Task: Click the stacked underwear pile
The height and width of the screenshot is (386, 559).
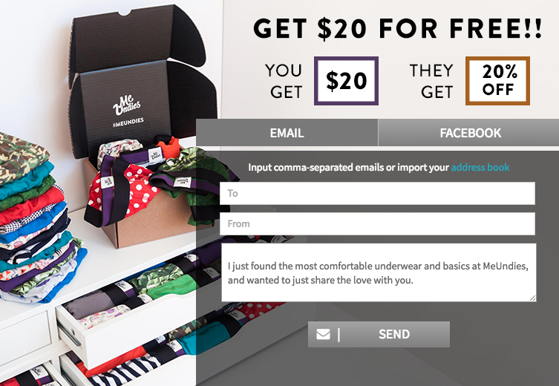Action: [37, 219]
